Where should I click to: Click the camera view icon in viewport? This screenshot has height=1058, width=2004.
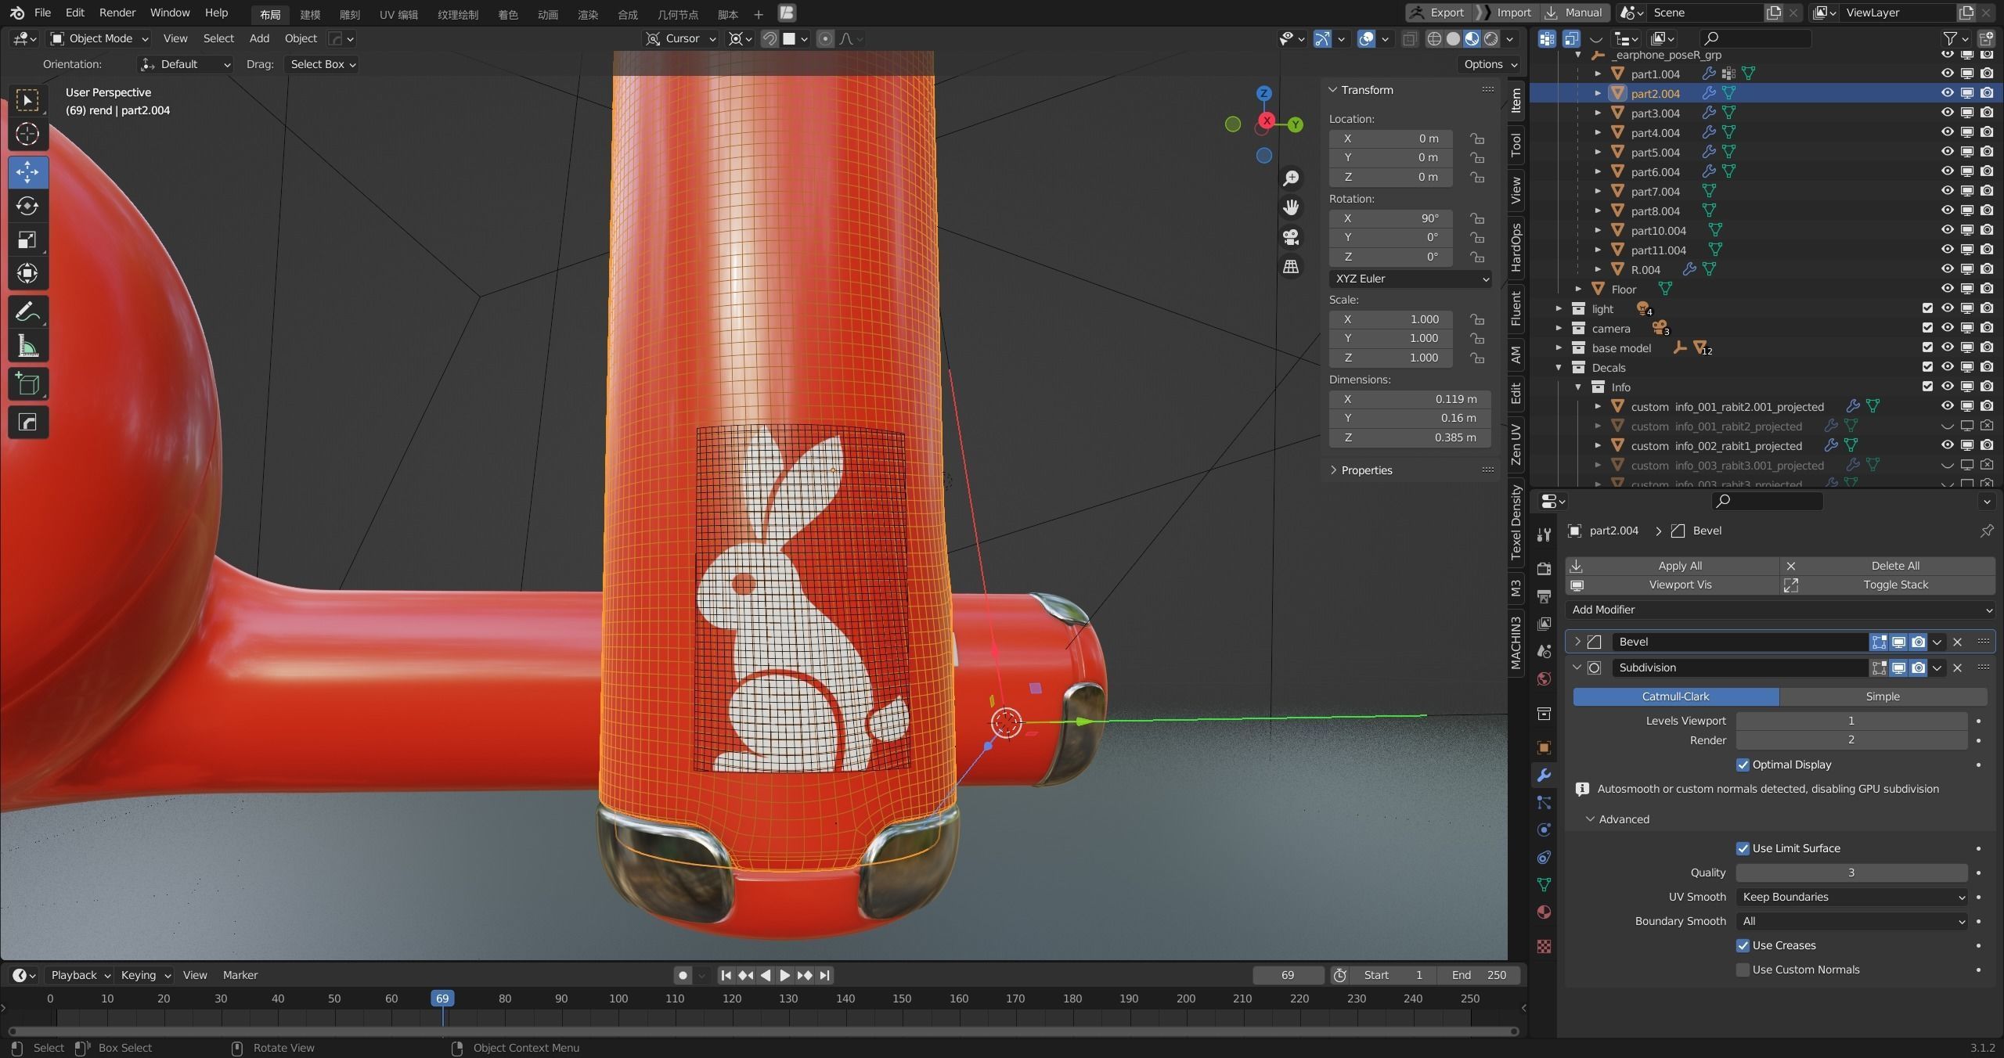pos(1291,237)
